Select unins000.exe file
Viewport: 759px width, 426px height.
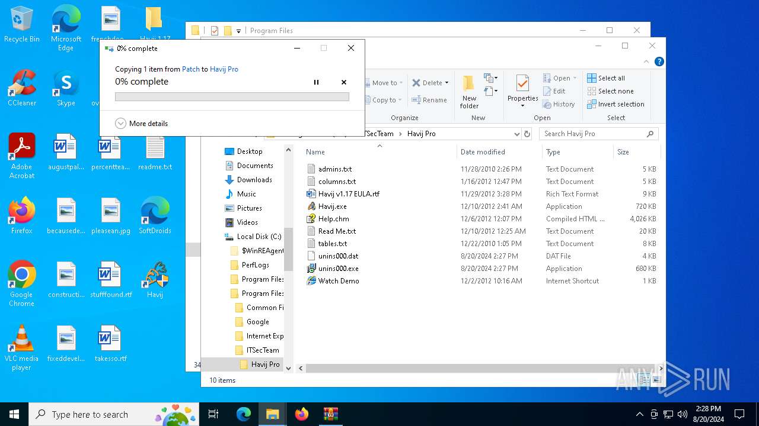pyautogui.click(x=338, y=269)
